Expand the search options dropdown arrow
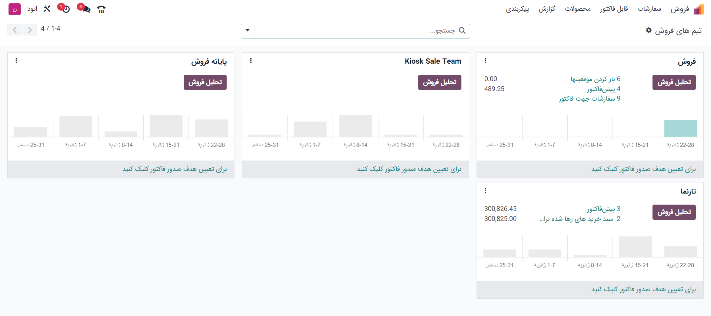 pyautogui.click(x=247, y=31)
